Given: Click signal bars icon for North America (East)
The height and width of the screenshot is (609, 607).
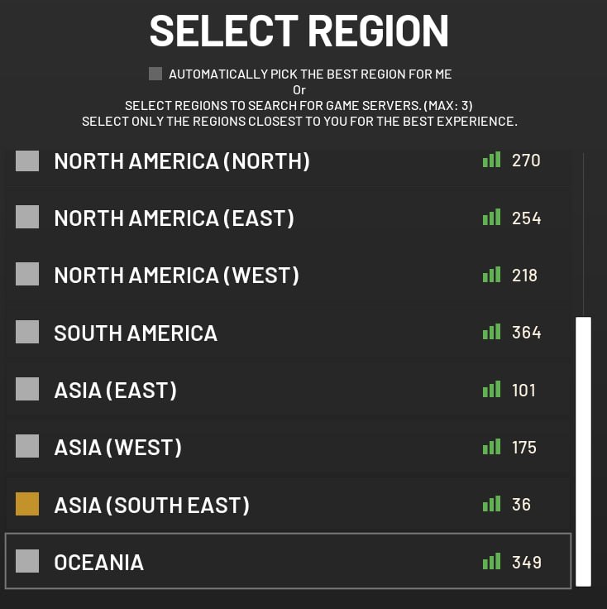Looking at the screenshot, I should click(491, 217).
